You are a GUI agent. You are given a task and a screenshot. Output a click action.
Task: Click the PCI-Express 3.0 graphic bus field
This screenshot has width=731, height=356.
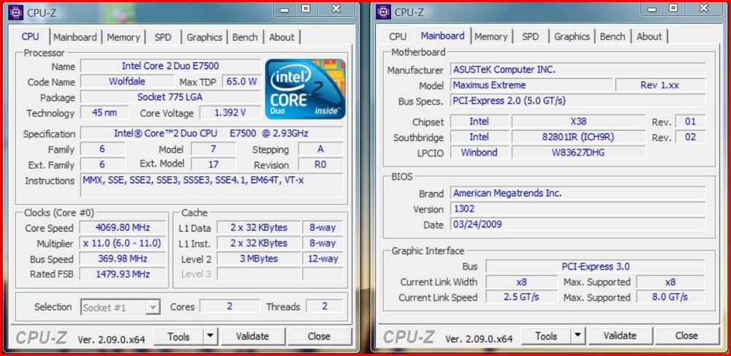[595, 267]
